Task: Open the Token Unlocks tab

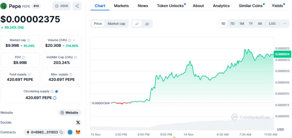Action: [x=171, y=6]
